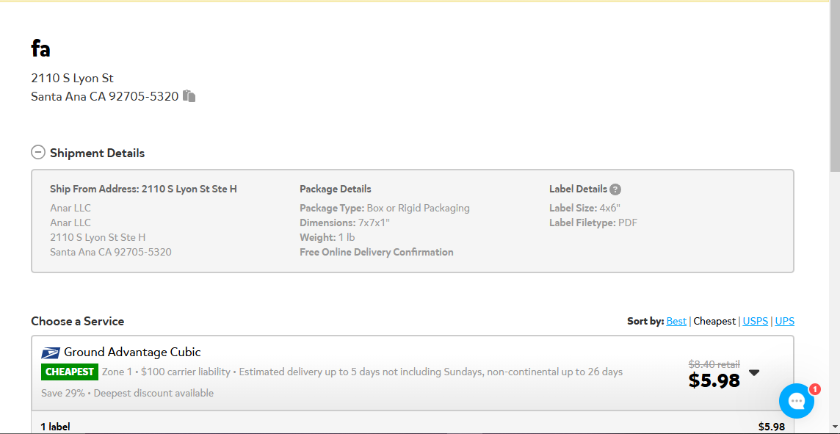
Task: Collapse Shipment Details with the minus circle
Action: tap(38, 153)
